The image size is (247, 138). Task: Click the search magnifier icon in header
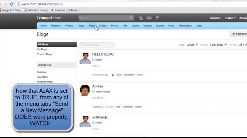click(x=131, y=18)
